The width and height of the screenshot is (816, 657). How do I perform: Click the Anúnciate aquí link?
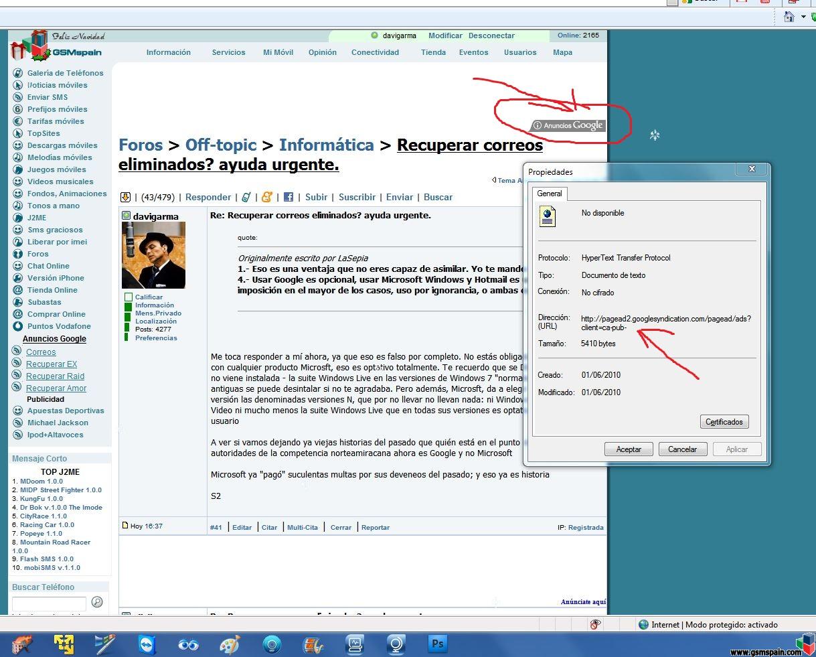click(x=583, y=602)
